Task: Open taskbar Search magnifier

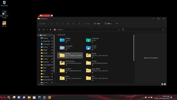Action: click(x=9, y=97)
